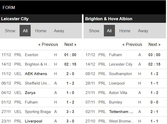Screen dimensions: 167x124
Task: Select the All tab under Brighton & Hove Albion
Action: tap(109, 31)
